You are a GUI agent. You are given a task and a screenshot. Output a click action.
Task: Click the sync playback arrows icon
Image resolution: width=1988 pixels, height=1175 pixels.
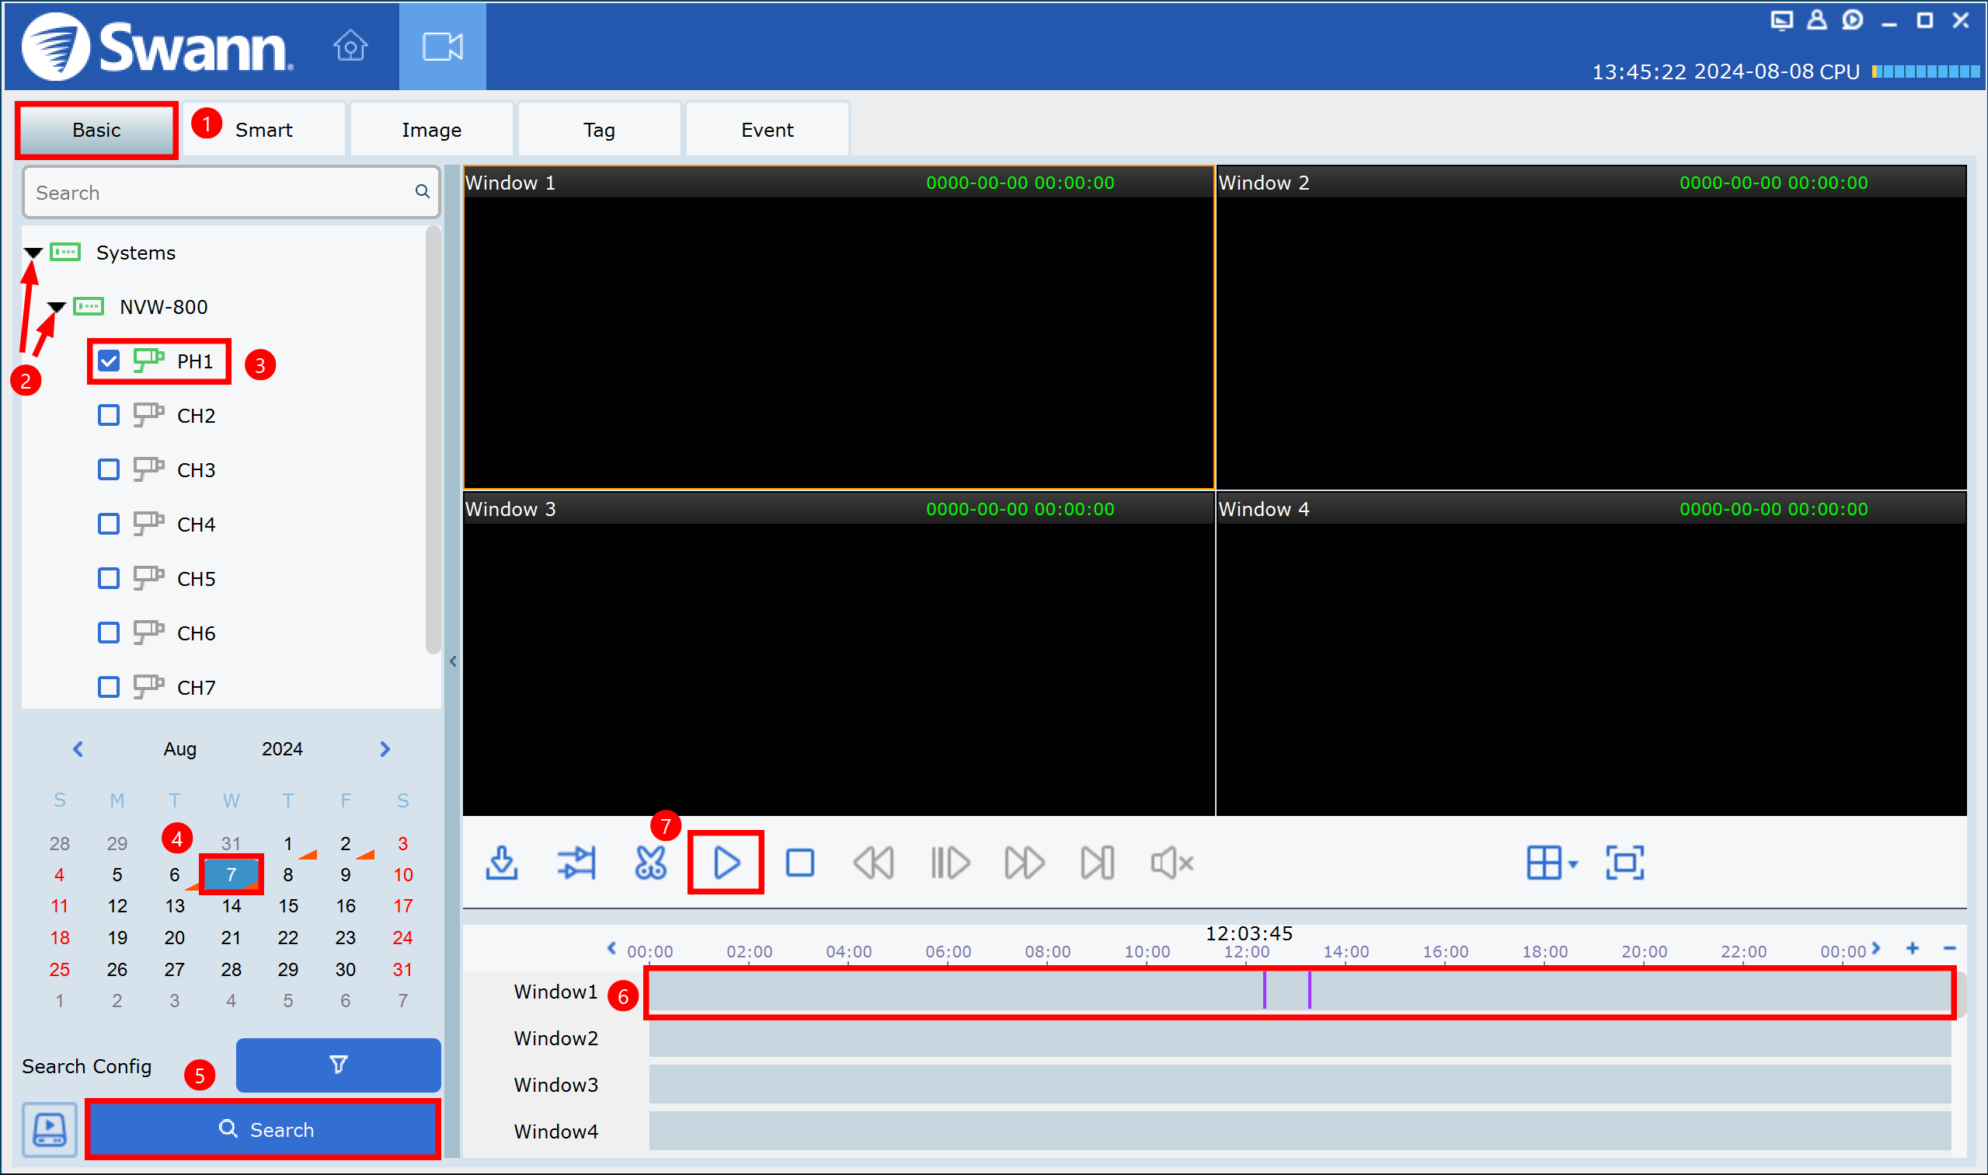[x=576, y=863]
